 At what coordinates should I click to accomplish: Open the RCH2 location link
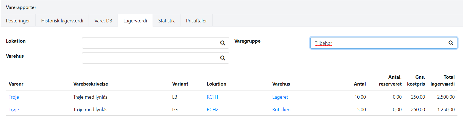[212, 110]
